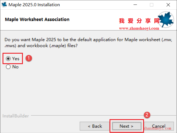The width and height of the screenshot is (177, 133).
Task: Select the No radio button
Action: [8, 67]
